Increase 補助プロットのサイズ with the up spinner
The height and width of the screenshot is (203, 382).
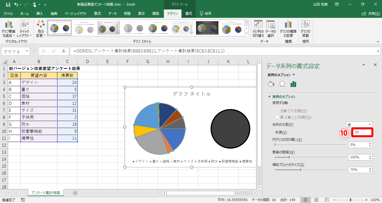370,168
